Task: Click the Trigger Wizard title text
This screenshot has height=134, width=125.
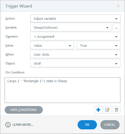Action: click(x=19, y=6)
